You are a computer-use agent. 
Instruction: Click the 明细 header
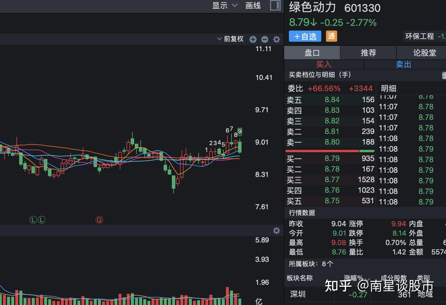point(389,88)
